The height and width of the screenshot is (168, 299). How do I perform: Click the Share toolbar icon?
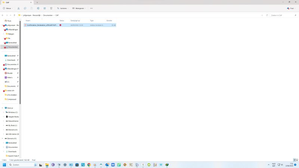44,8
